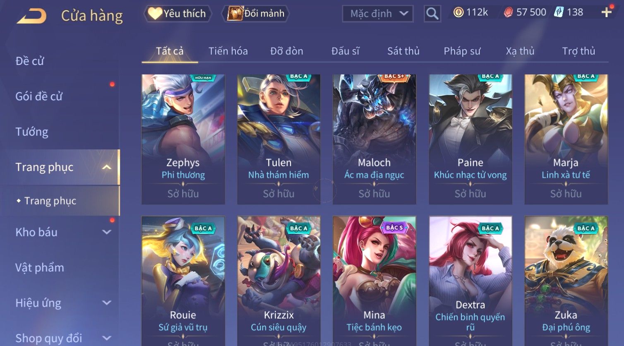Open Đổi mảnh shard exchange
This screenshot has height=346, width=624.
(255, 14)
